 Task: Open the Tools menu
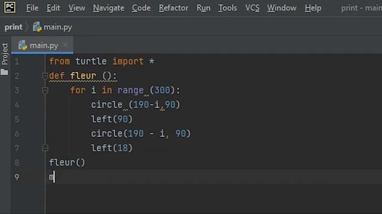click(227, 8)
